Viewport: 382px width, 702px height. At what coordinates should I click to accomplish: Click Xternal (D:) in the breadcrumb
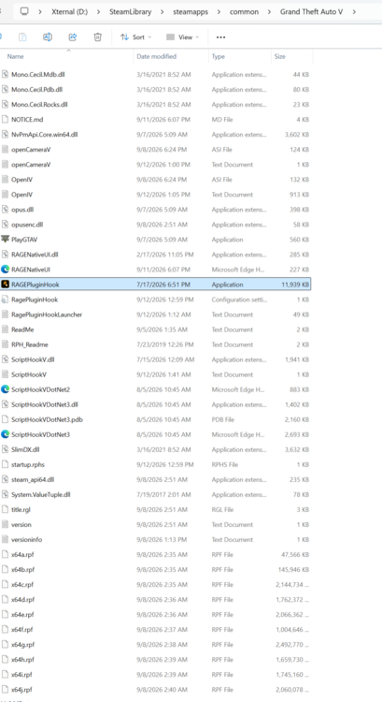click(69, 11)
